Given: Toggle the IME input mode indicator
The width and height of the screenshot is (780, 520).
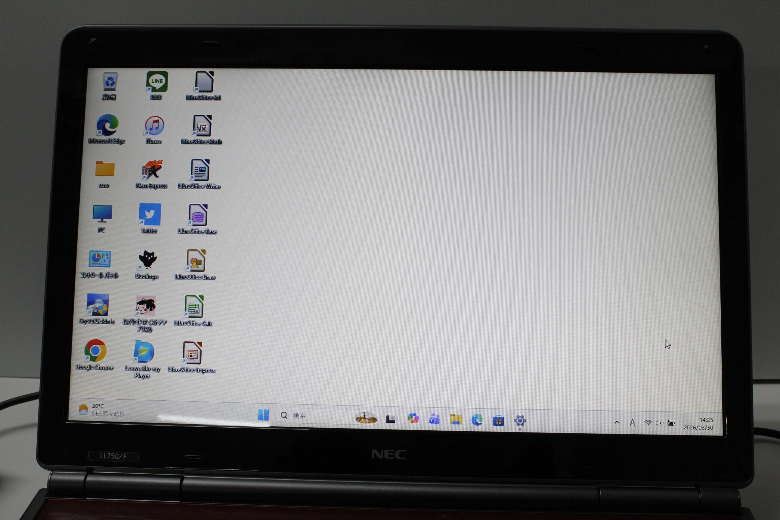Looking at the screenshot, I should point(633,423).
